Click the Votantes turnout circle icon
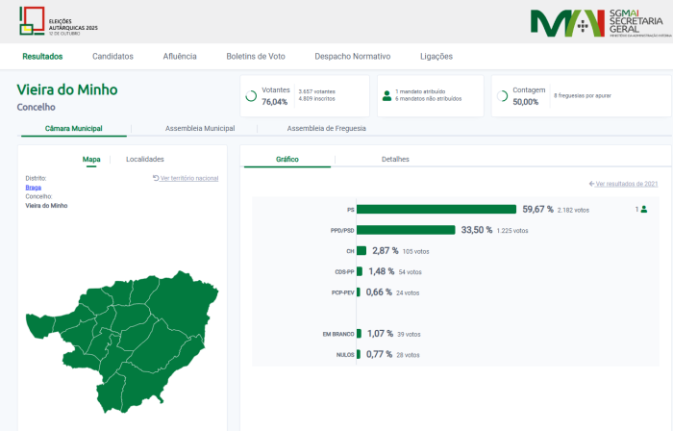This screenshot has width=673, height=431. (x=251, y=96)
